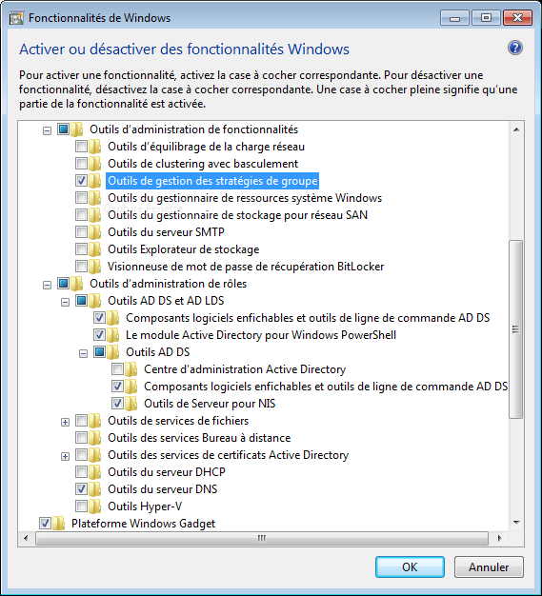542x596 pixels.
Task: Collapse the Outils AD DS et AD LDS node
Action: [65, 302]
